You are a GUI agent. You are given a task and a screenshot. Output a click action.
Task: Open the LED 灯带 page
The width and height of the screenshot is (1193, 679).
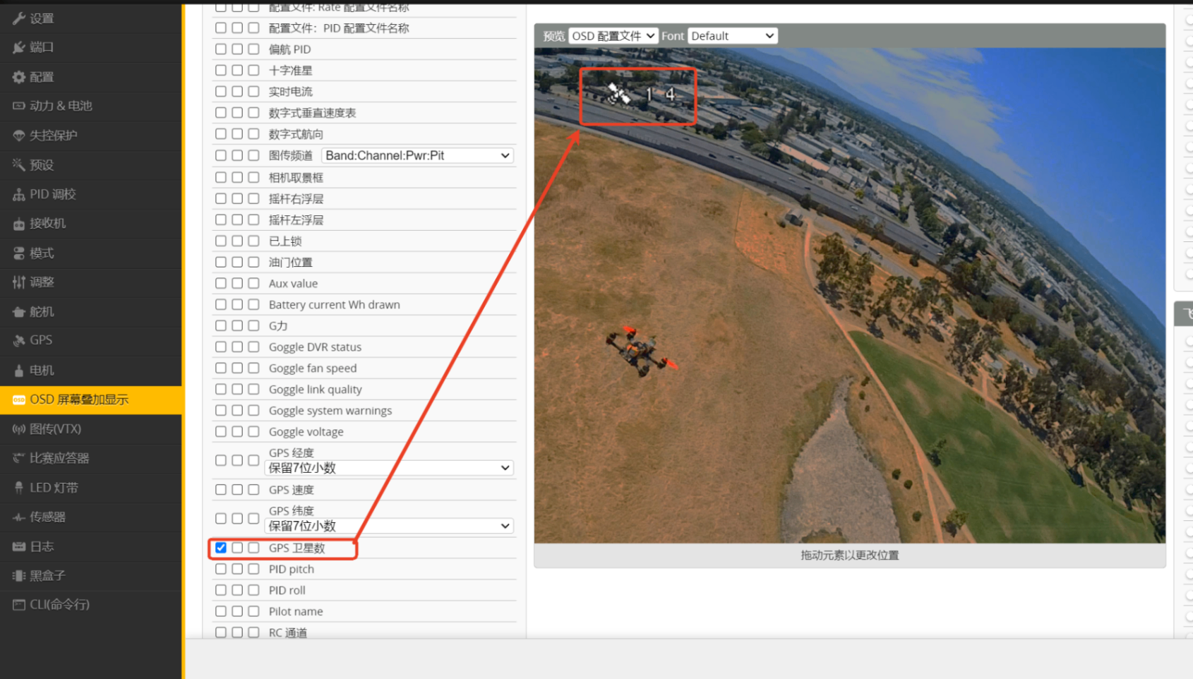tap(54, 488)
